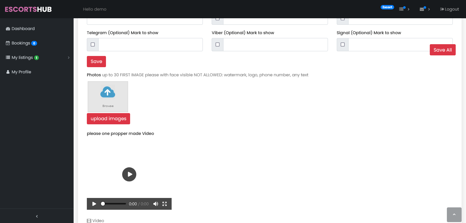Viewport: 466px width, 223px height.
Task: Open the Dashboard sidebar item
Action: coord(20,29)
